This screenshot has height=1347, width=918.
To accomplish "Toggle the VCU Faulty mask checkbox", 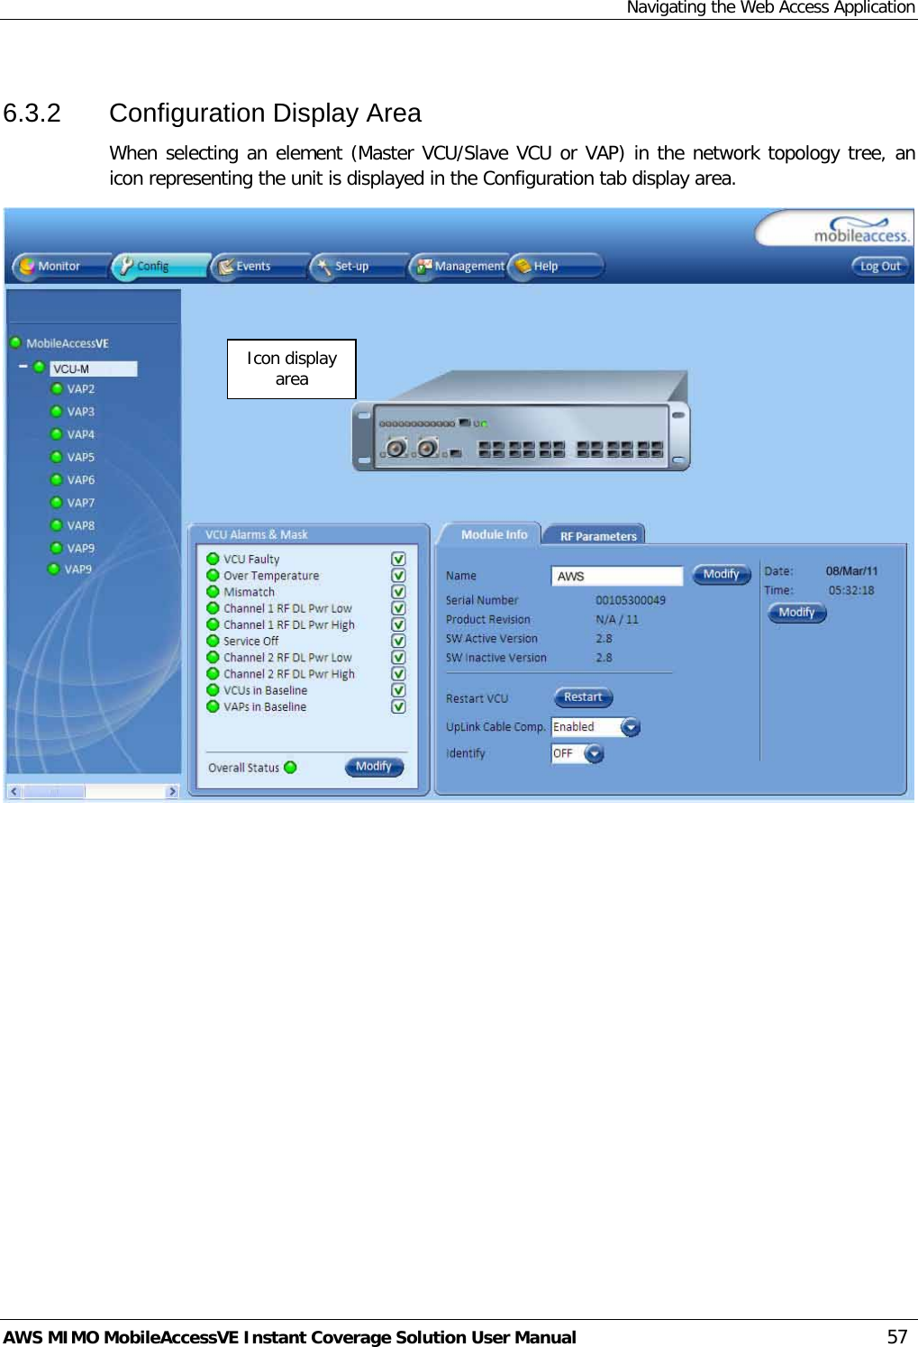I will (398, 559).
